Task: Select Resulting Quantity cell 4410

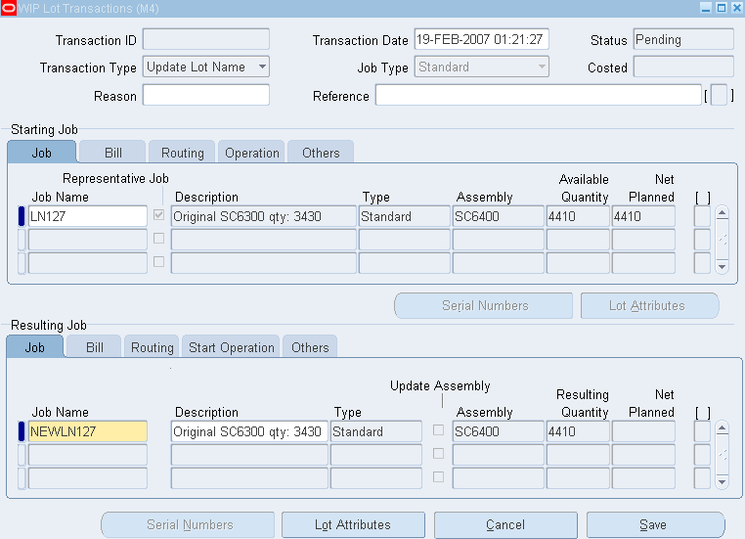Action: tap(578, 431)
